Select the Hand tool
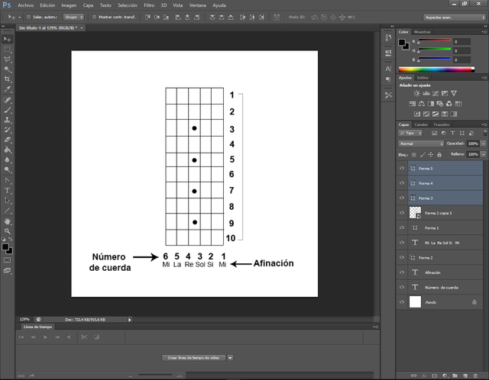 (x=7, y=221)
